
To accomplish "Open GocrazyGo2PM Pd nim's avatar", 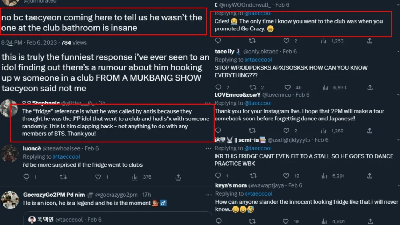I will pyautogui.click(x=10, y=200).
